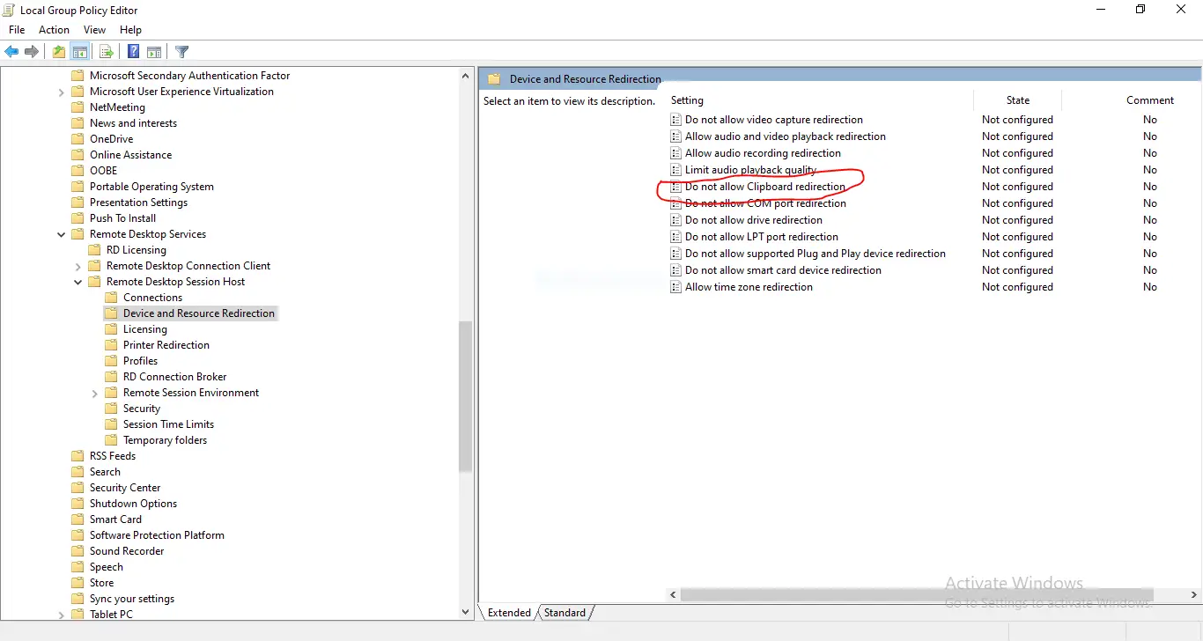Switch to the Extended tab

(508, 612)
